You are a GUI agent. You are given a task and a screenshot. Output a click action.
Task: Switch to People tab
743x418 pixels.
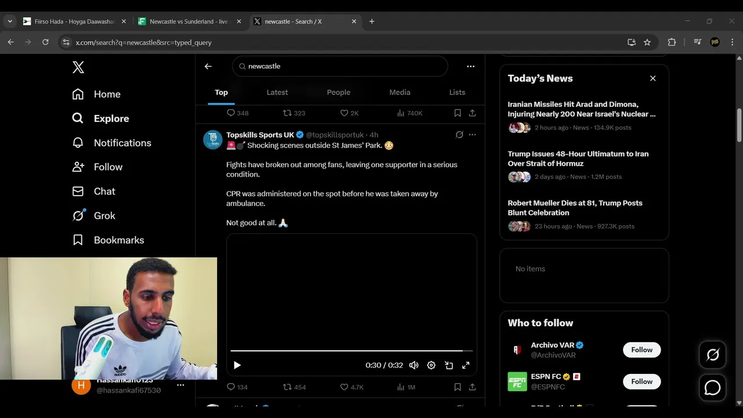(x=338, y=92)
